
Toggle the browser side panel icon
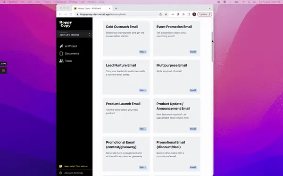coord(189,14)
